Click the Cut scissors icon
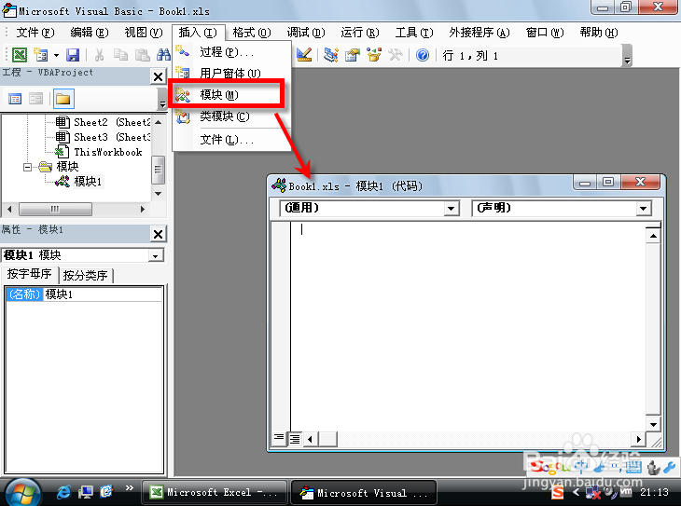Image resolution: width=681 pixels, height=506 pixels. click(x=99, y=55)
